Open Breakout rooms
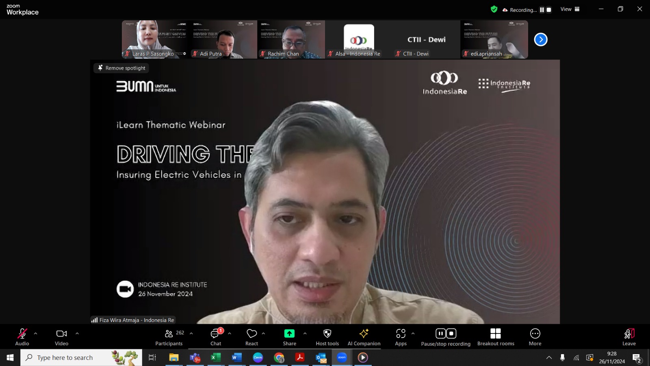This screenshot has width=650, height=366. click(496, 337)
